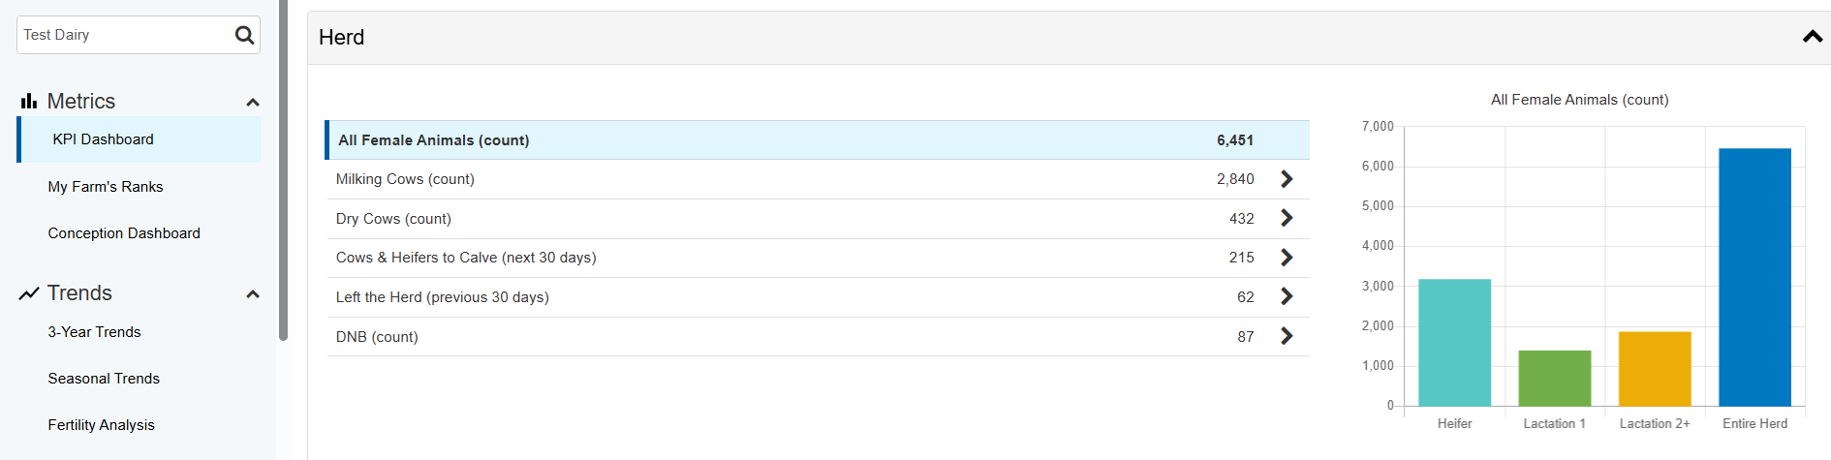Select the All Female Animals row
Viewport: 1831px width, 460px height.
point(817,140)
